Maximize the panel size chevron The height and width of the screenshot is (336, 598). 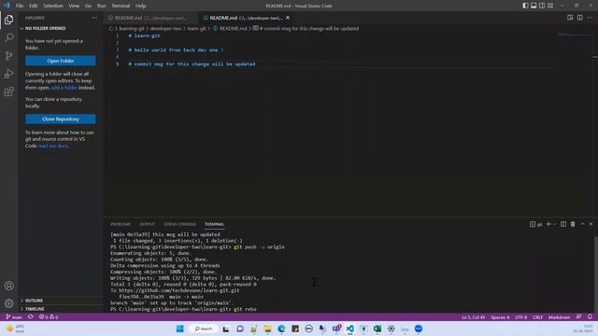(582, 224)
